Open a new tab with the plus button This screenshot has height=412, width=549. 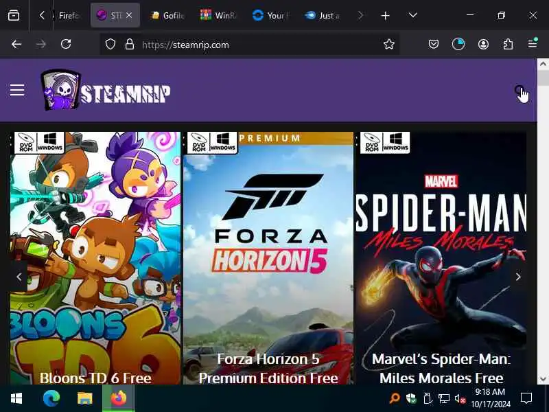point(385,15)
